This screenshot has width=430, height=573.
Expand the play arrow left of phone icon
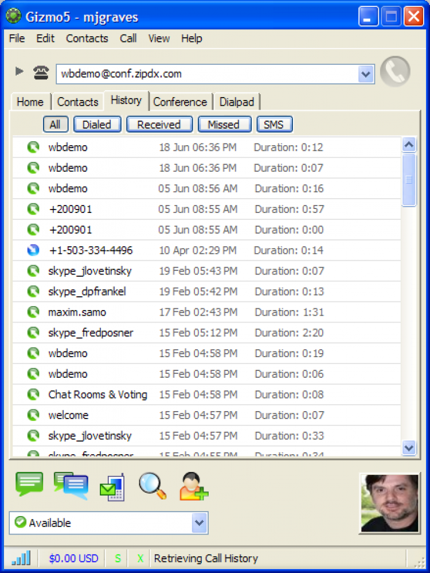click(x=19, y=71)
